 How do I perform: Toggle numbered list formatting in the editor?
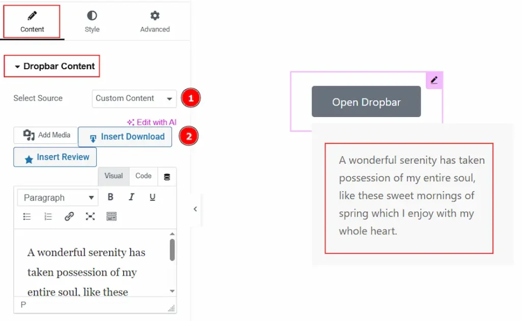(48, 216)
